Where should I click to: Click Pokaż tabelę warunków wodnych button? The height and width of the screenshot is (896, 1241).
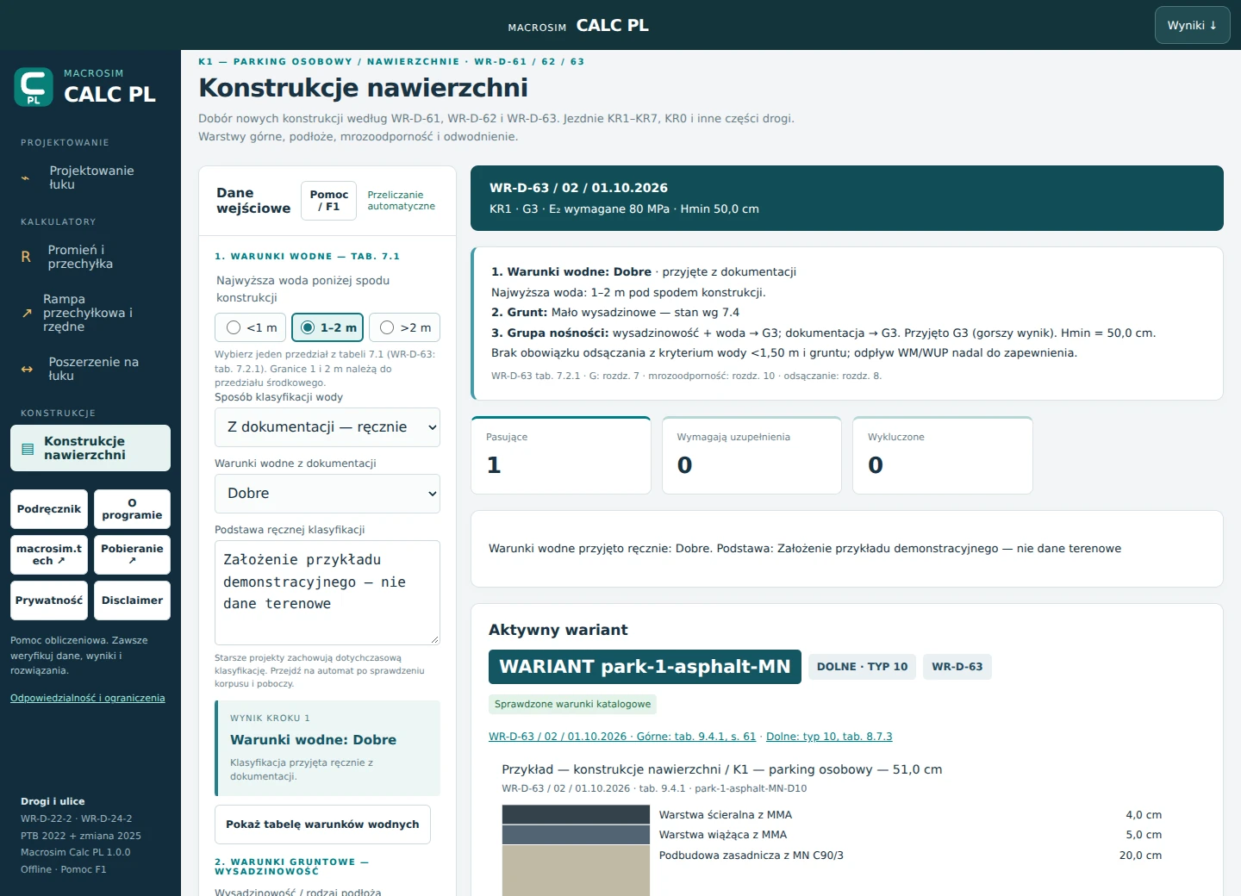[x=322, y=824]
